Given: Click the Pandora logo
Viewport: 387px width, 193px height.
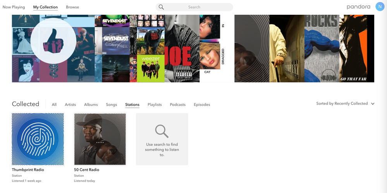Looking at the screenshot, I should (x=358, y=7).
